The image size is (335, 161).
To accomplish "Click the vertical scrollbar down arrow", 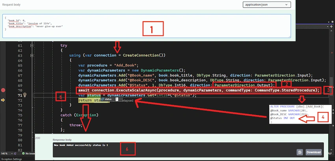I will [332, 150].
